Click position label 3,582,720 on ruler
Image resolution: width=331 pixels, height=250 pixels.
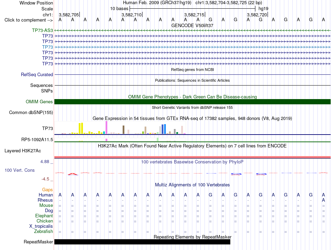pos(257,15)
